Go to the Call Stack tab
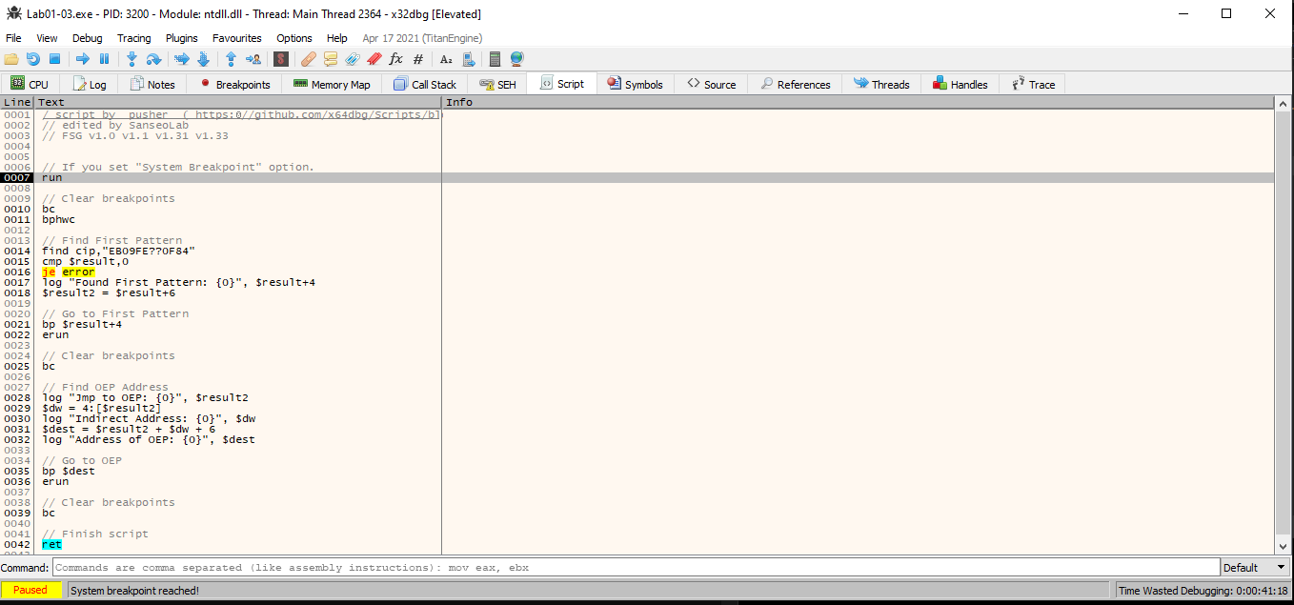 tap(425, 85)
